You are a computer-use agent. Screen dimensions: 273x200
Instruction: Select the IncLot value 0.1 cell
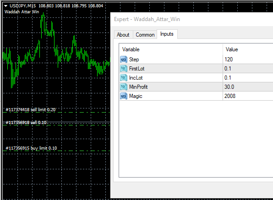248,78
